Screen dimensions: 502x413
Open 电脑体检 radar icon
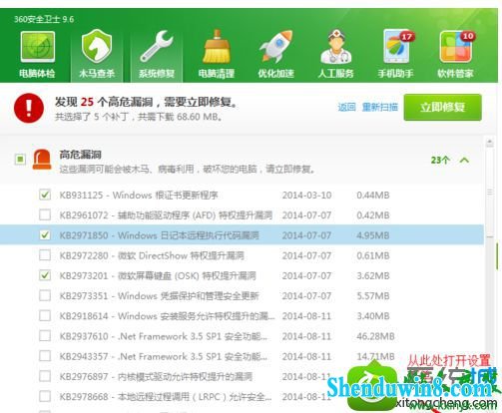pyautogui.click(x=37, y=47)
